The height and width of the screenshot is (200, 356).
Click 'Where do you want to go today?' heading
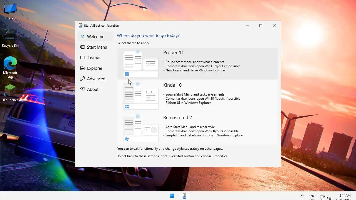point(148,36)
